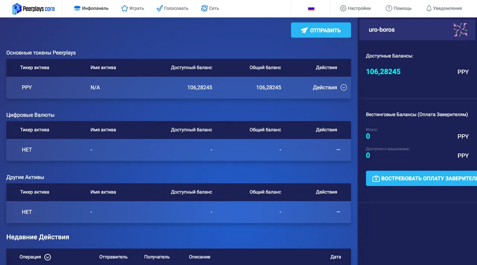Click the Операция column header label
The image size is (477, 265).
(30, 257)
